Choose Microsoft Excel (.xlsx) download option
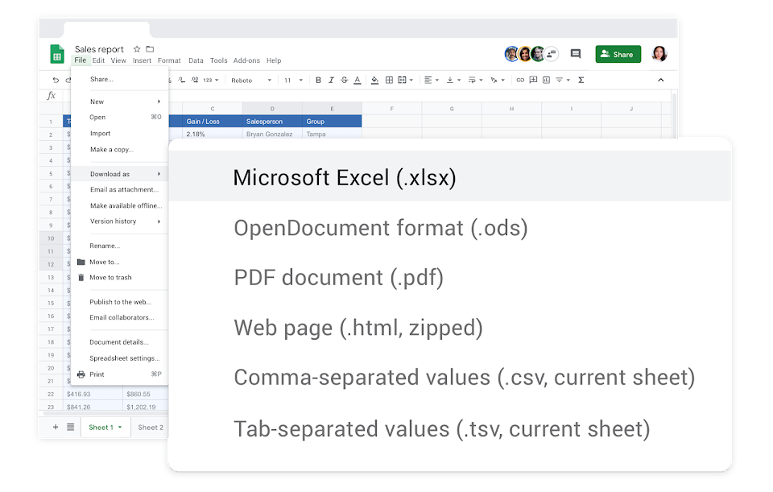 tap(345, 178)
